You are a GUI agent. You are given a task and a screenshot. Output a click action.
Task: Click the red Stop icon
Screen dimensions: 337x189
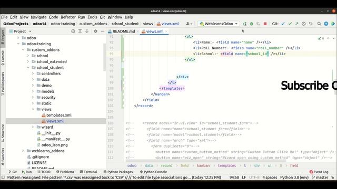point(265,24)
